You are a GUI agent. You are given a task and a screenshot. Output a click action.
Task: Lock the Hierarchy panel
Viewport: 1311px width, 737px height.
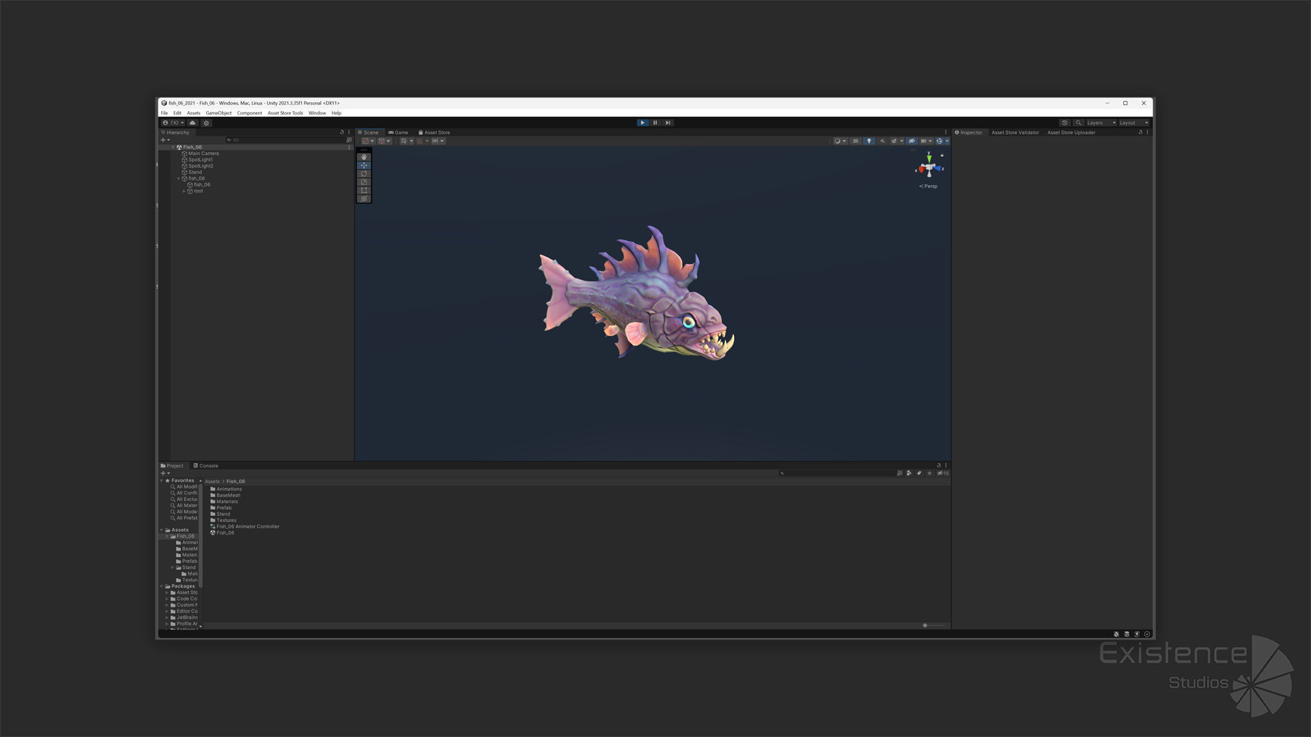(x=342, y=132)
